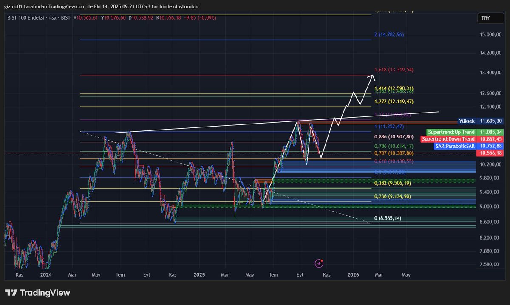Click the change value −9,85 (−0,09%)
This screenshot has height=305, width=510.
click(x=201, y=18)
